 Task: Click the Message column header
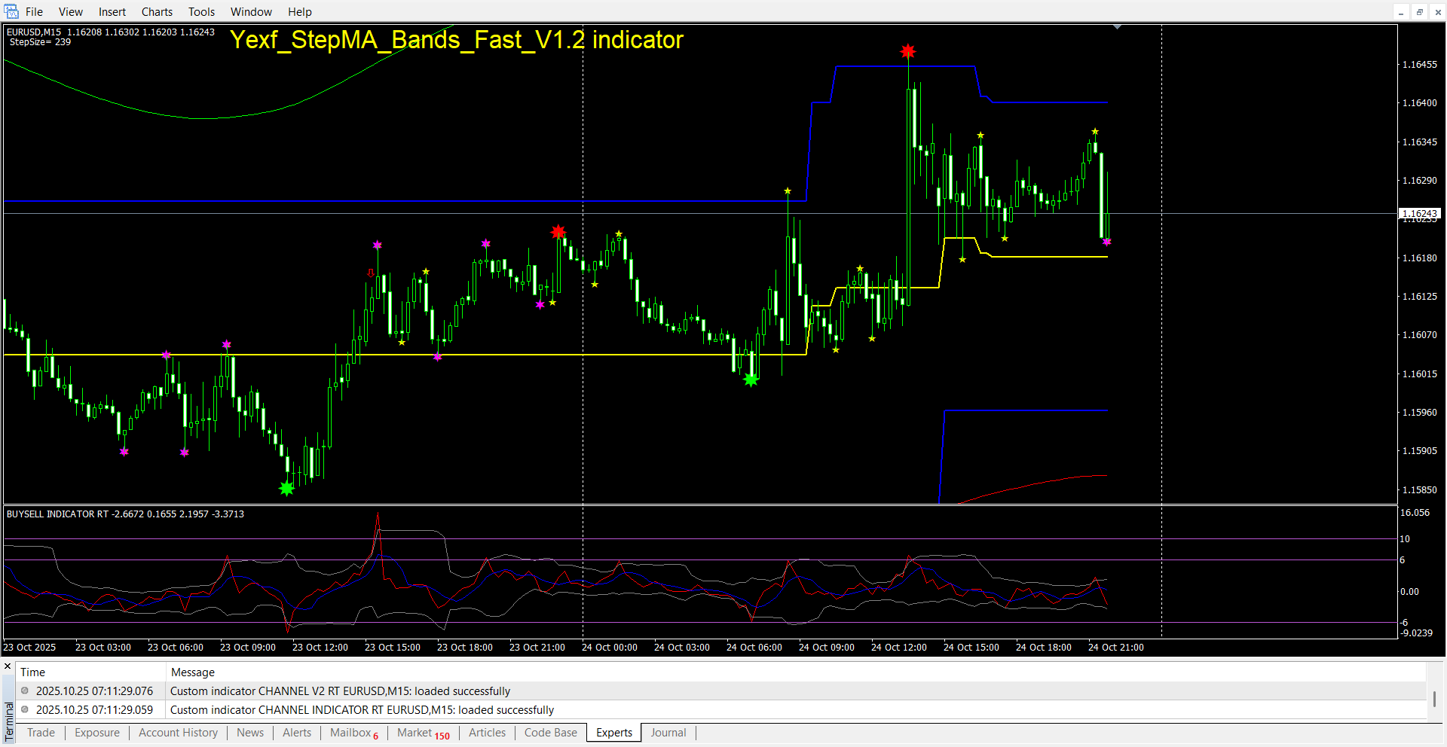click(x=193, y=672)
